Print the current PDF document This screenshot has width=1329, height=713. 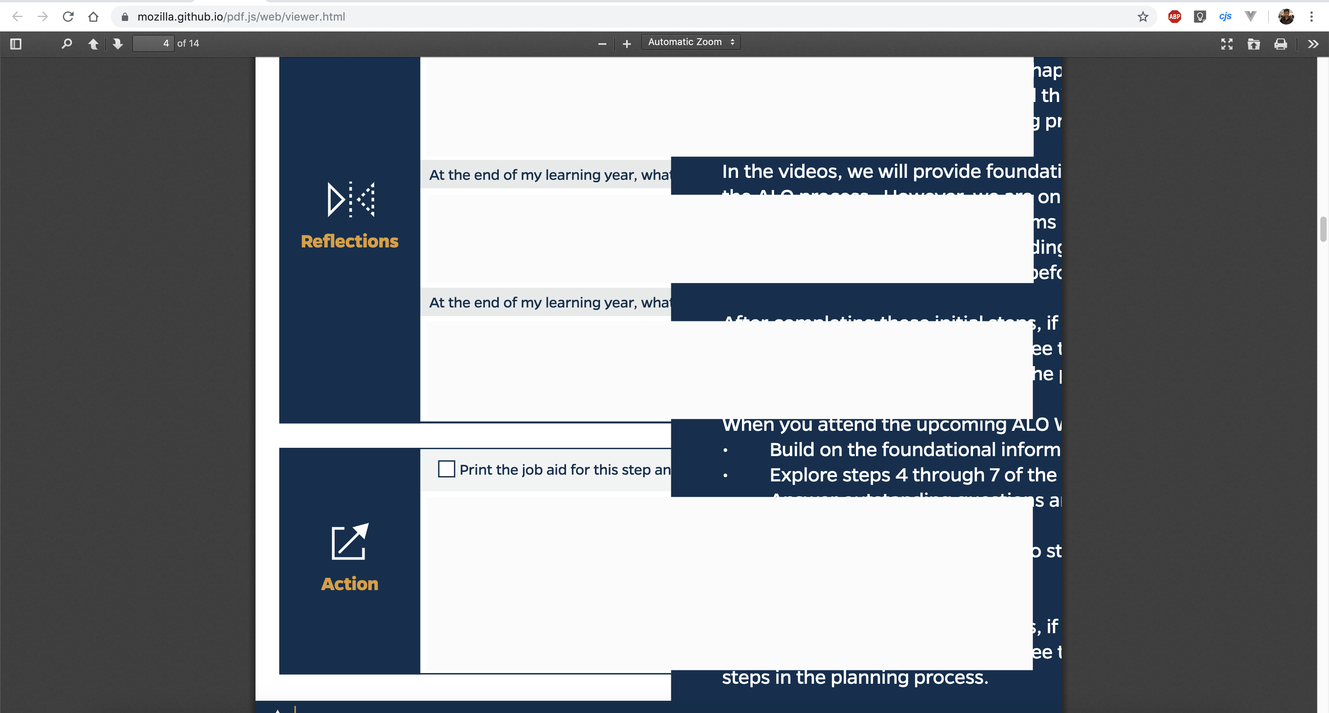[1281, 44]
